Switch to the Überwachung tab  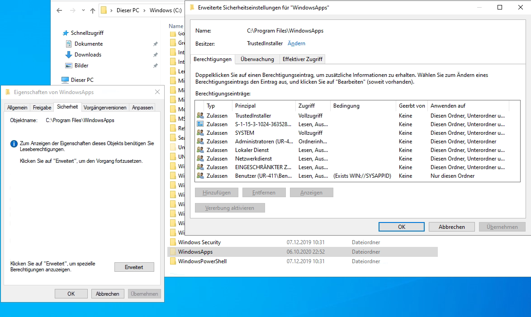(x=257, y=59)
